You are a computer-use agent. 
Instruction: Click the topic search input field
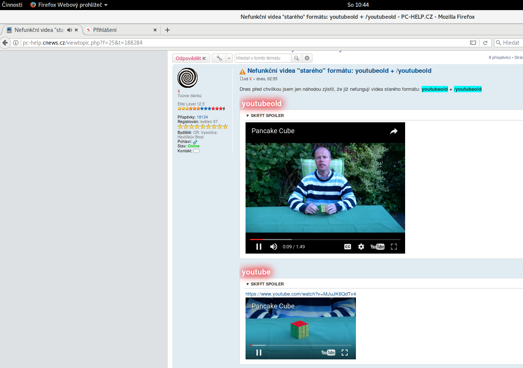click(262, 58)
